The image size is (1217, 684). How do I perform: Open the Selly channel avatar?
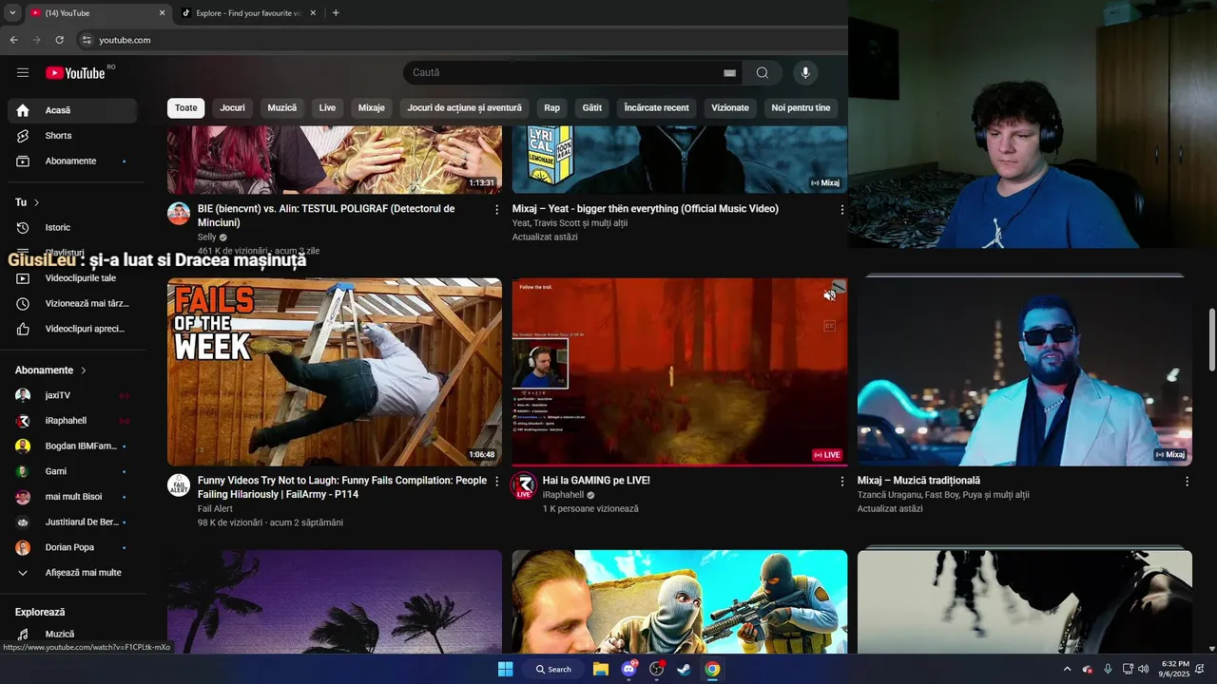[179, 214]
